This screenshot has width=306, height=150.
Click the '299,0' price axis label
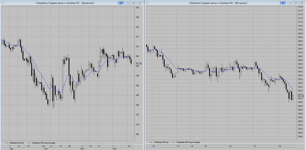(300, 114)
